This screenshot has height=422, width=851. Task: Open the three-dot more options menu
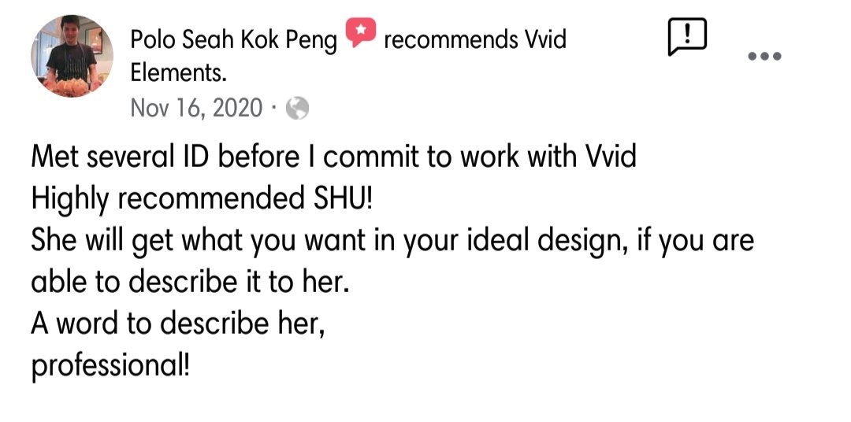coord(764,56)
